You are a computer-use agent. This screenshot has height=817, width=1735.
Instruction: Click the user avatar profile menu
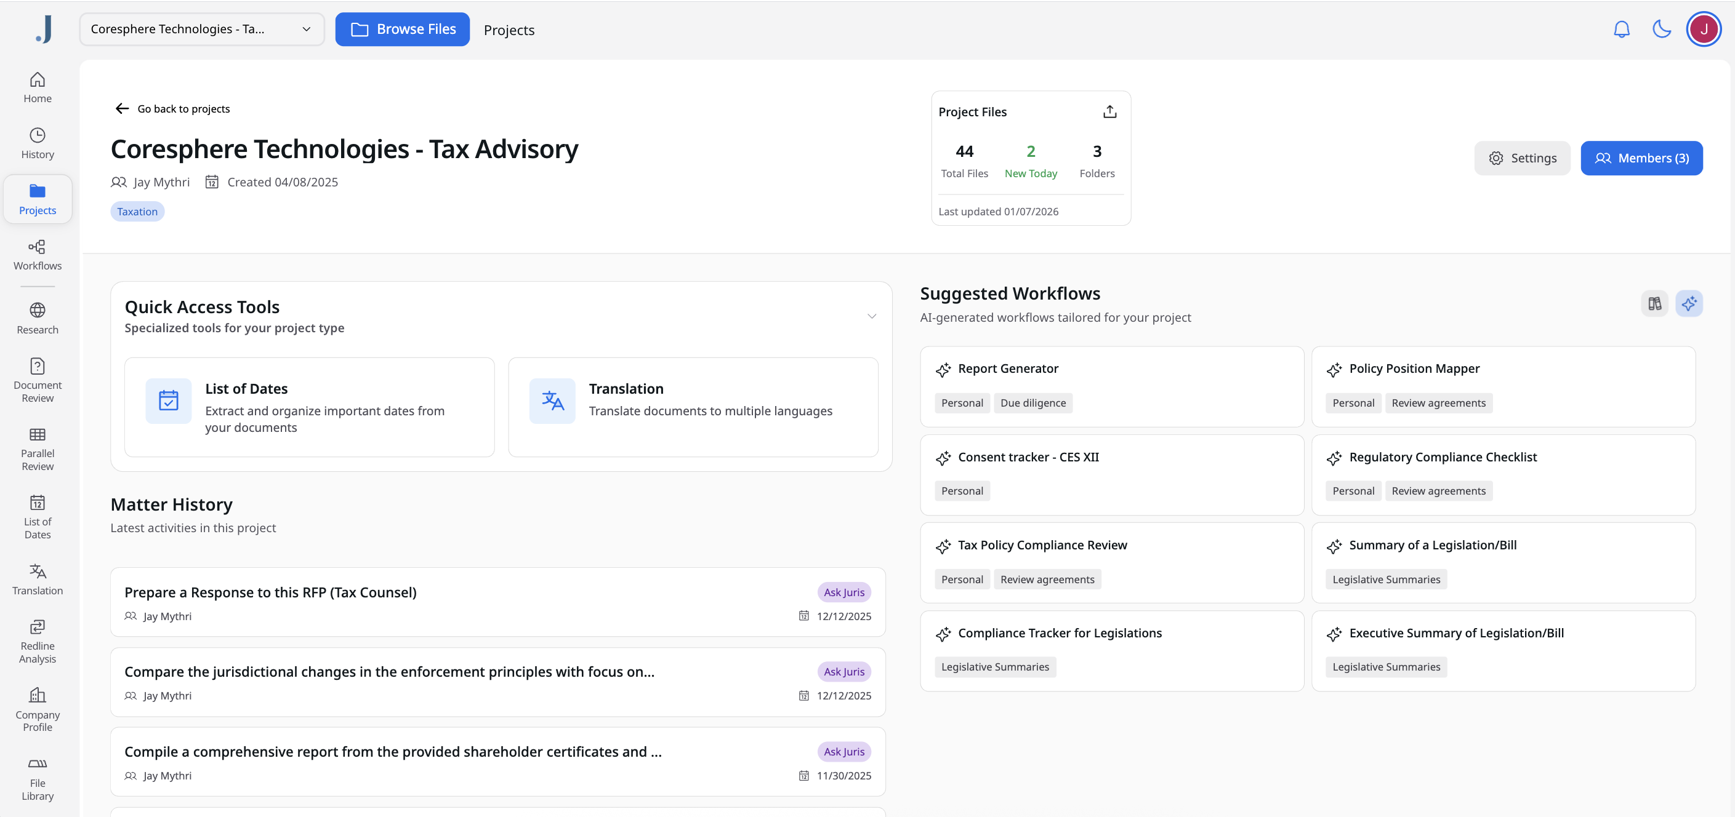[x=1704, y=29]
